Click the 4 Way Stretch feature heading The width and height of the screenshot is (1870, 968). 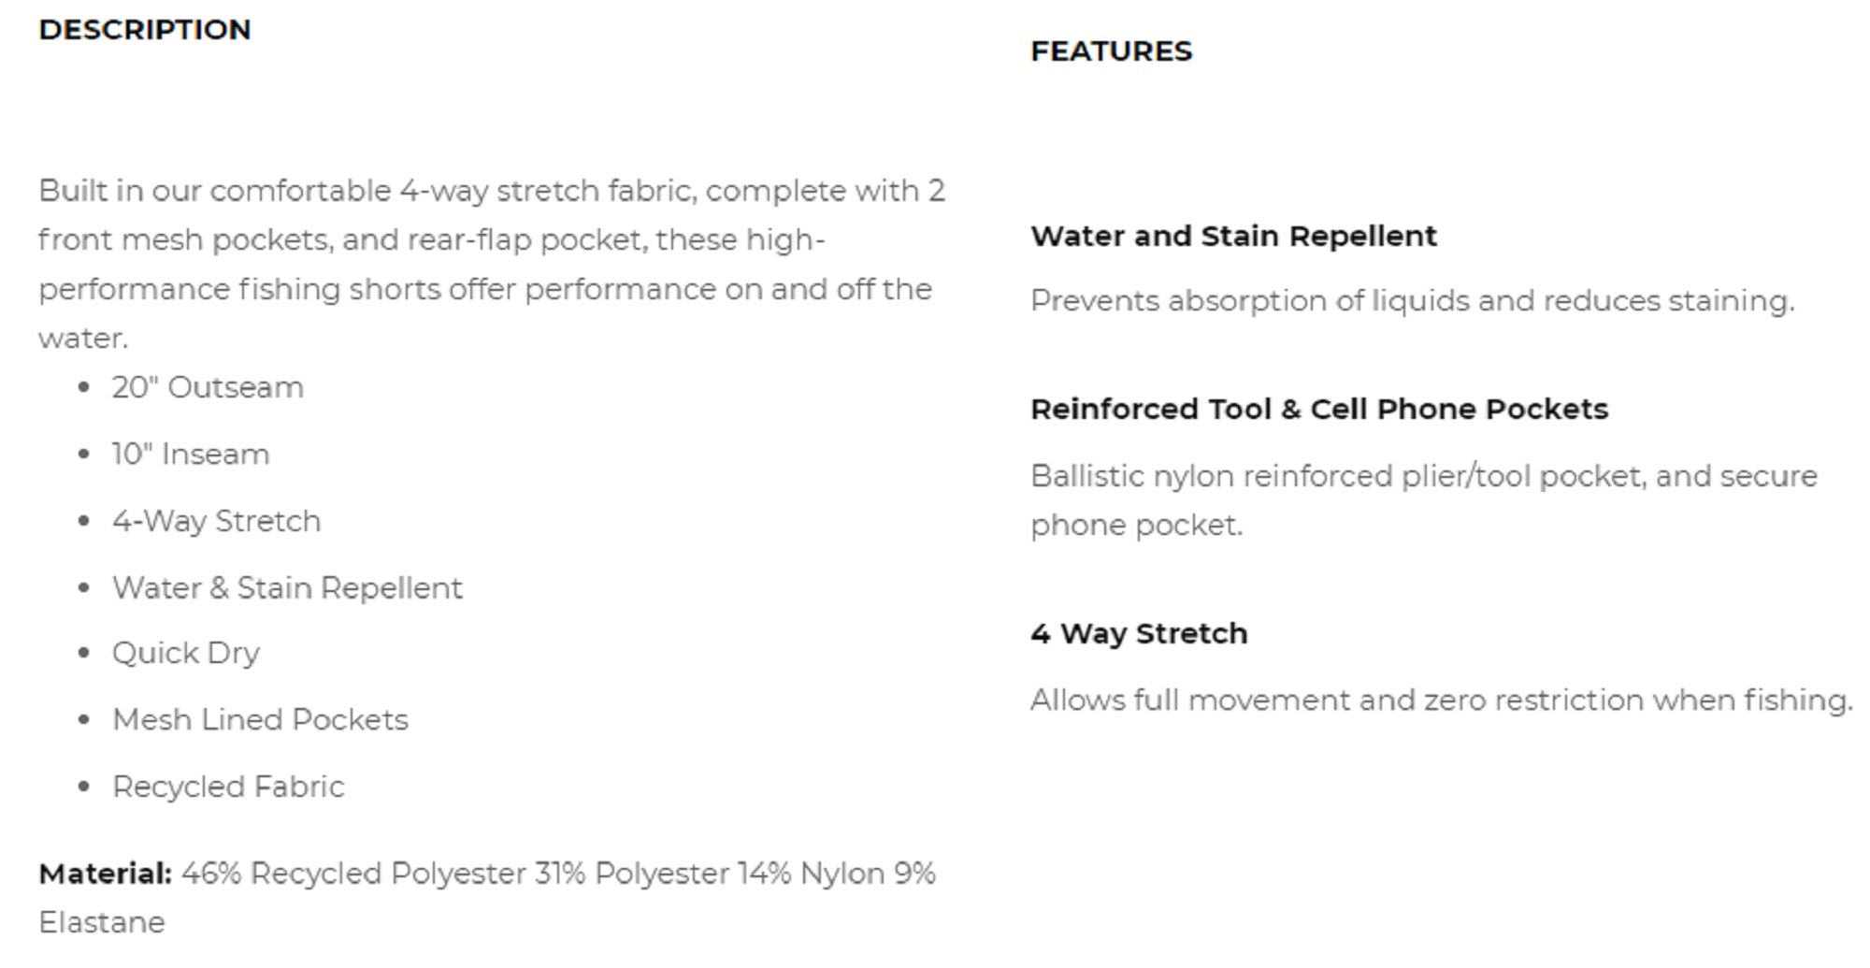pos(1139,634)
